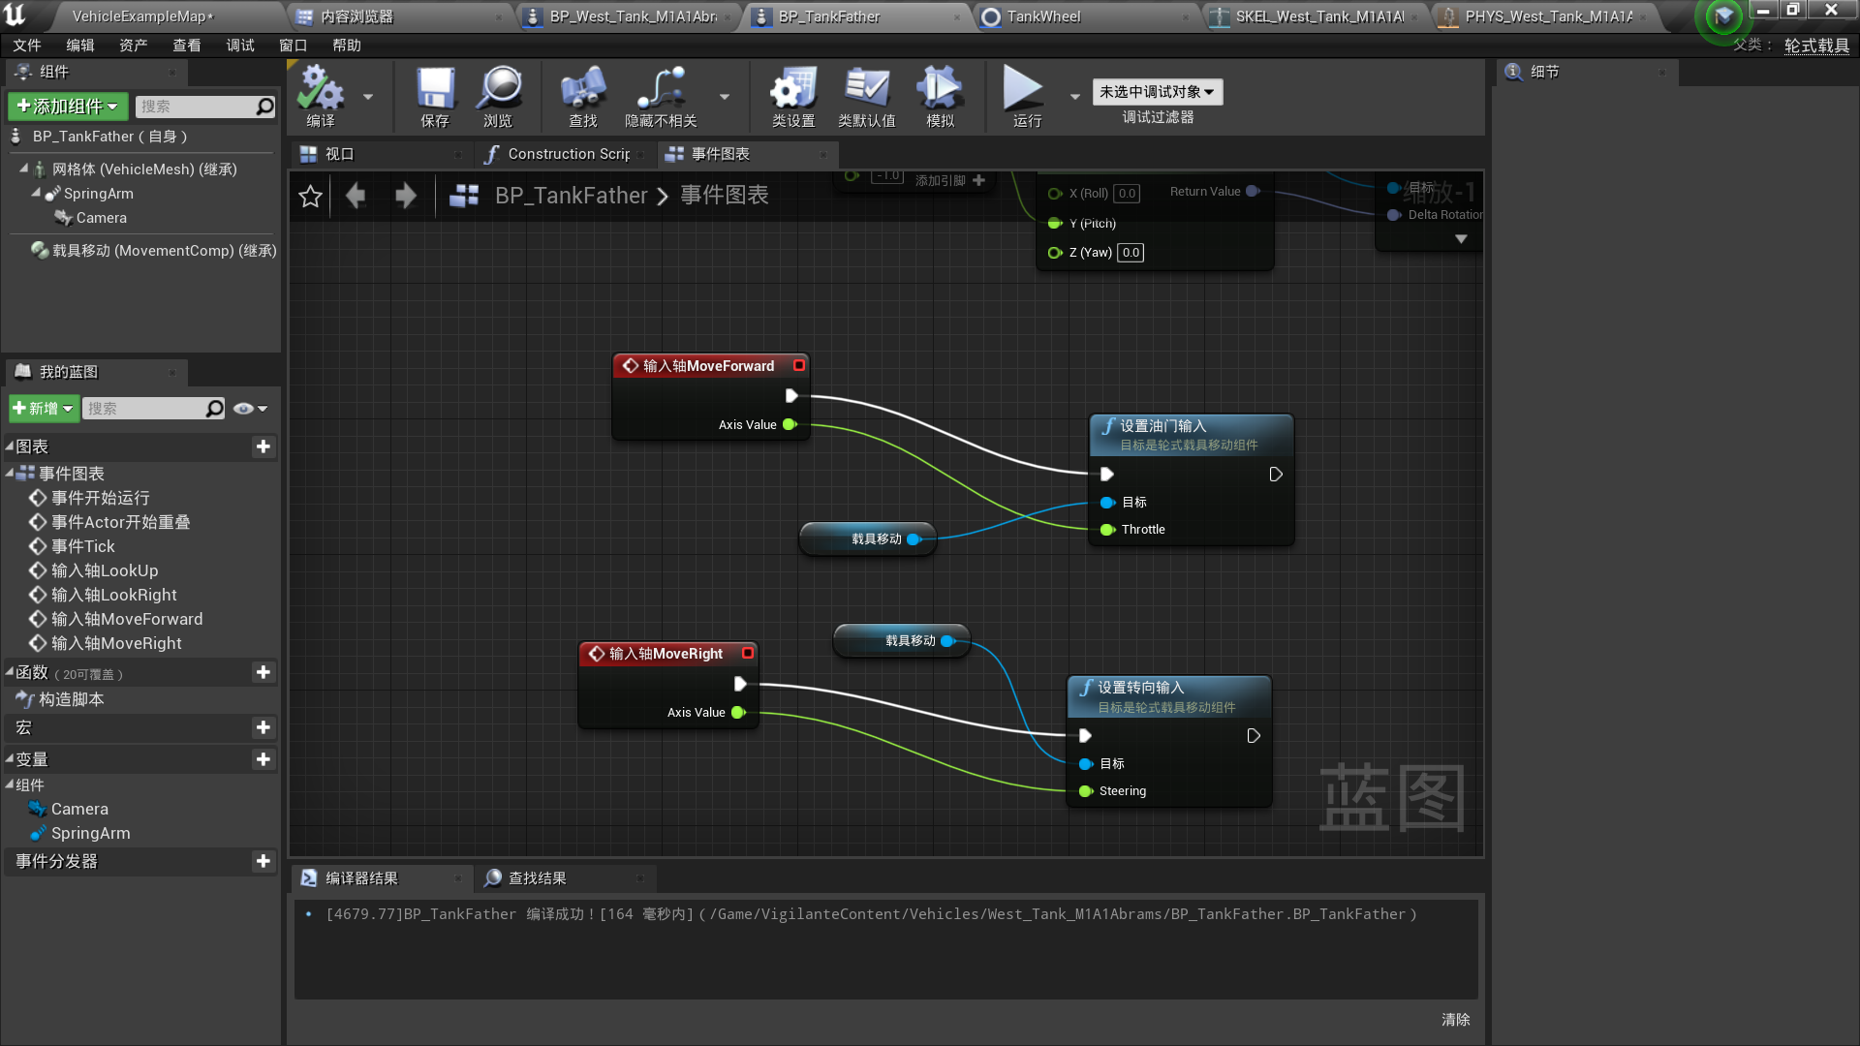This screenshot has width=1860, height=1046.
Task: Open the Add Component (添加组件) dropdown
Action: (66, 107)
